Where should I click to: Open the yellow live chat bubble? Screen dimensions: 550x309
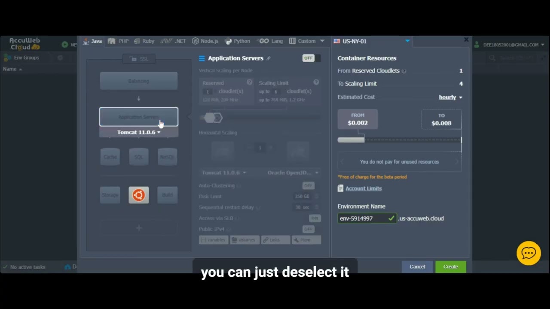point(529,253)
